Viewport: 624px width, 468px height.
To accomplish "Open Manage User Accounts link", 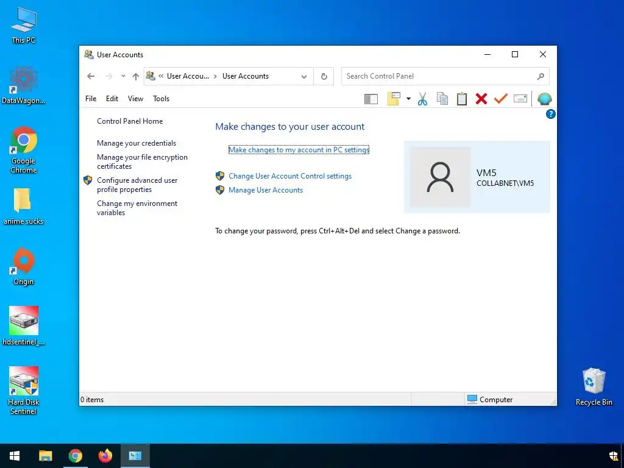I will [266, 190].
